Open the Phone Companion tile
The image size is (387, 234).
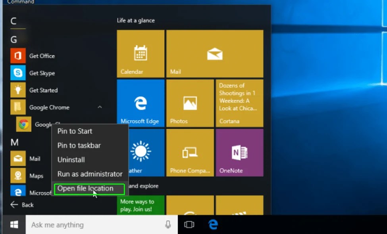(190, 153)
